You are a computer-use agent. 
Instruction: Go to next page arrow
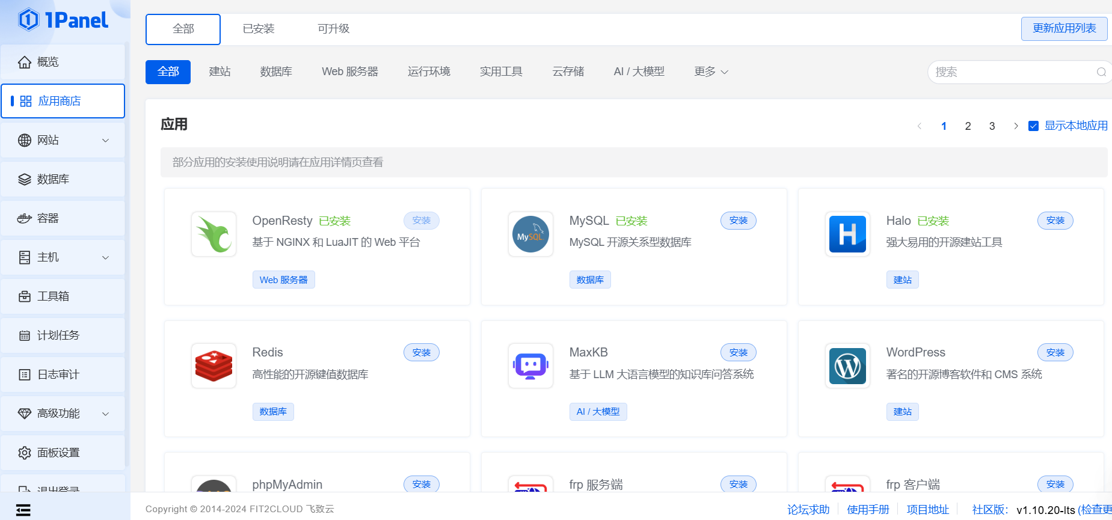click(1016, 126)
